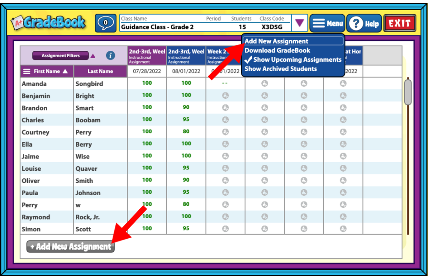The width and height of the screenshot is (428, 279).
Task: Click Ella's status icon in the last assignment column
Action: (x=343, y=144)
